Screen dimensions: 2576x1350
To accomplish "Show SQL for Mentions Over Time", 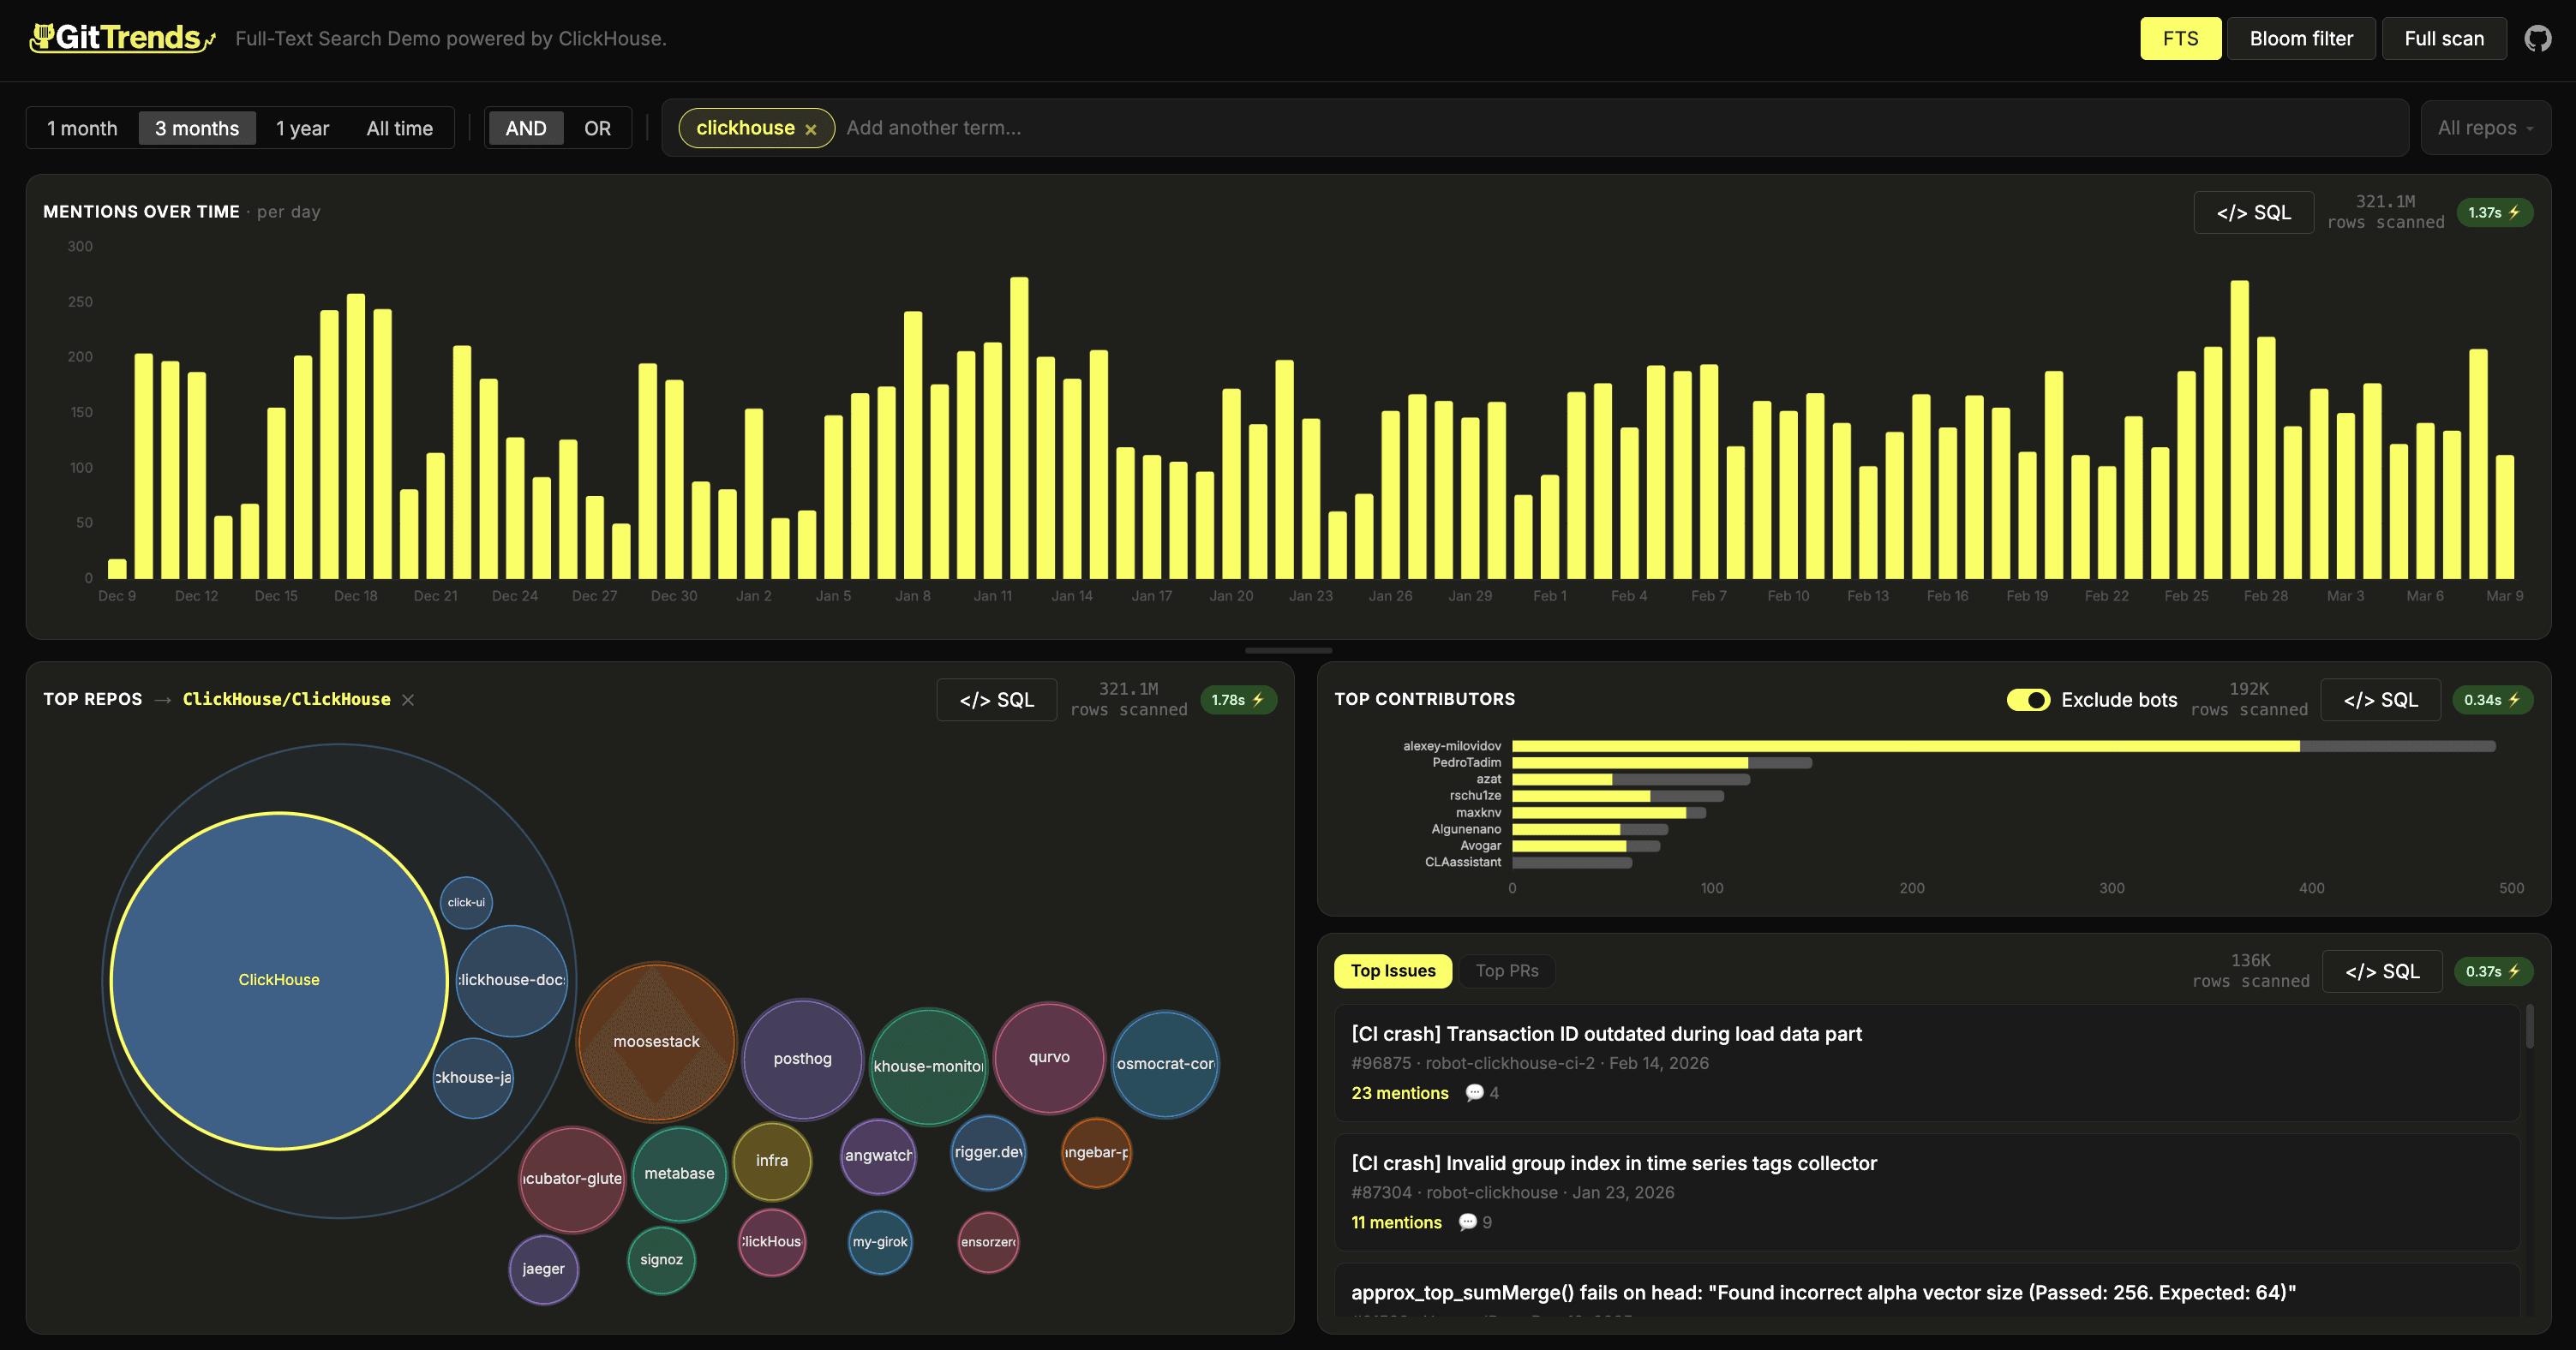I will 2252,212.
